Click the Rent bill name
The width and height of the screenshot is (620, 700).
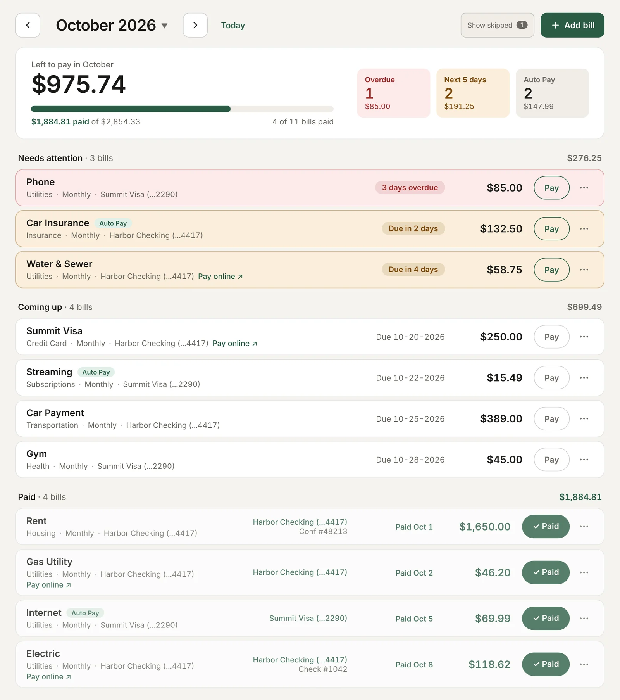(36, 521)
